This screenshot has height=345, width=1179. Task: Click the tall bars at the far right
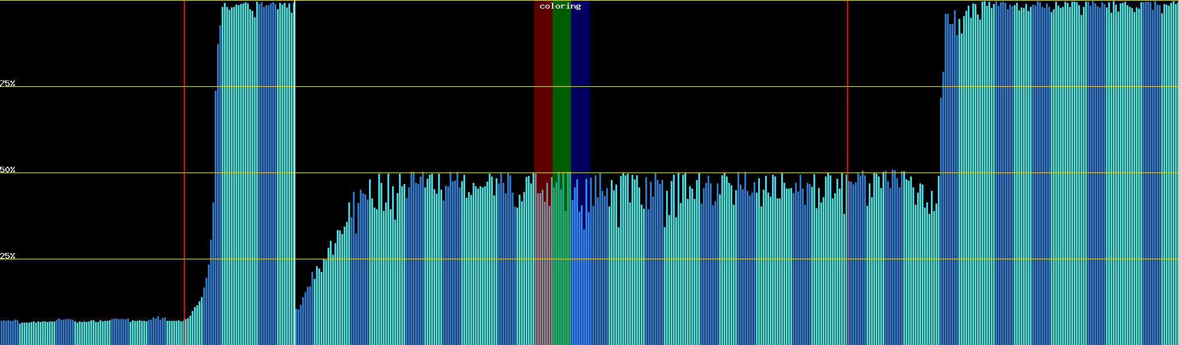[x=1059, y=172]
